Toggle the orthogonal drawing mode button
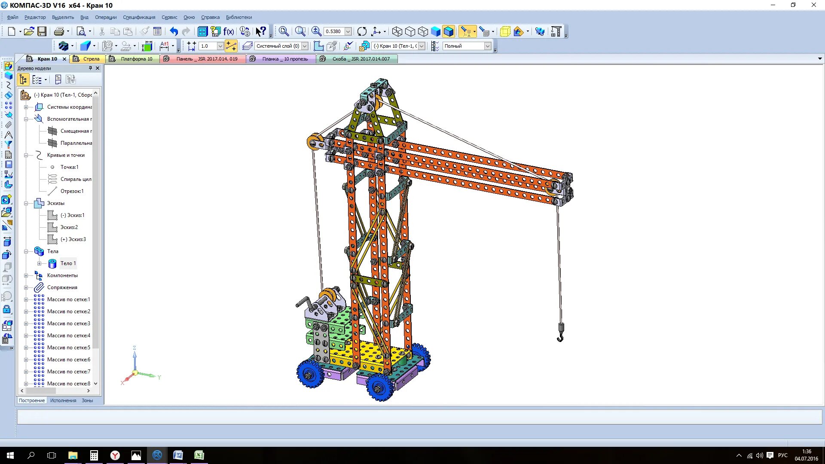This screenshot has width=825, height=464. (231, 46)
